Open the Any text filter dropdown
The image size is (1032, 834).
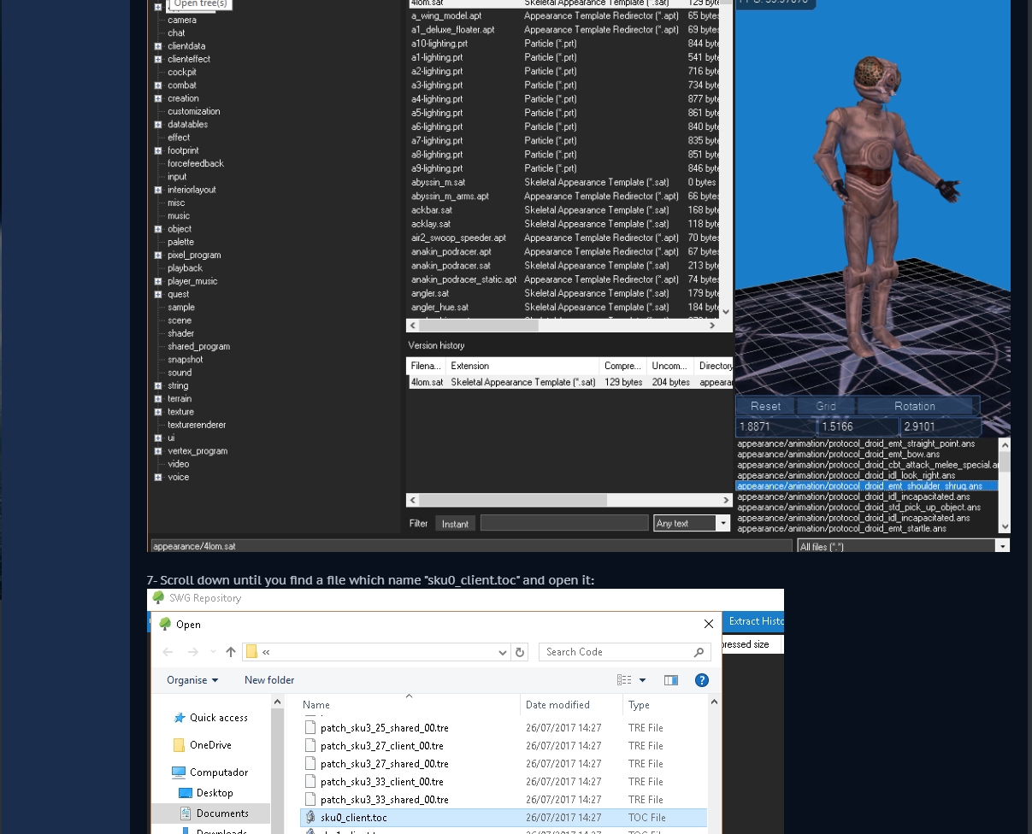click(x=723, y=523)
